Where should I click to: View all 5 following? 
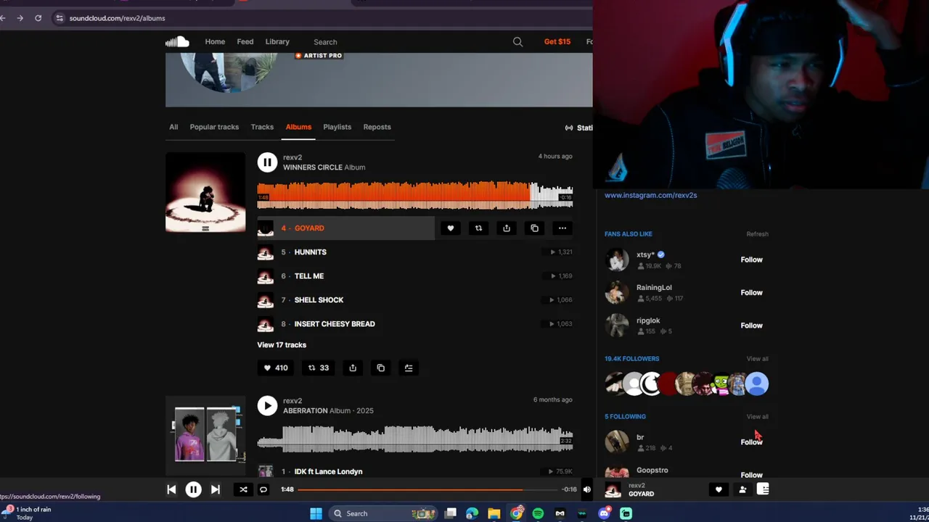coord(757,417)
